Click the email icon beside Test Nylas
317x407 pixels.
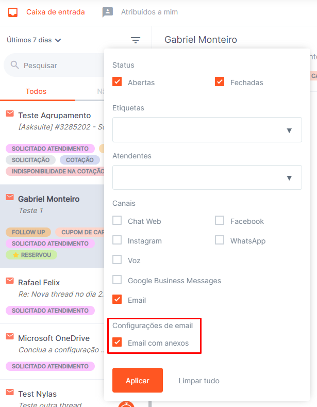[x=10, y=392]
